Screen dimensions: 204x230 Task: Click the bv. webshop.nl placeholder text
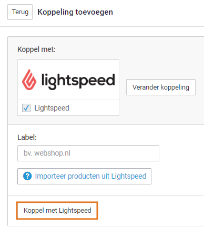pos(47,153)
